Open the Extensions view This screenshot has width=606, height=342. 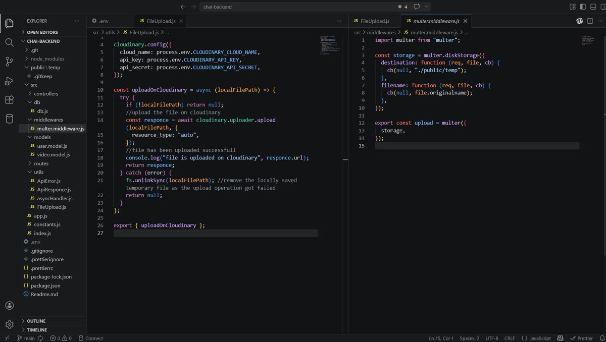[9, 100]
